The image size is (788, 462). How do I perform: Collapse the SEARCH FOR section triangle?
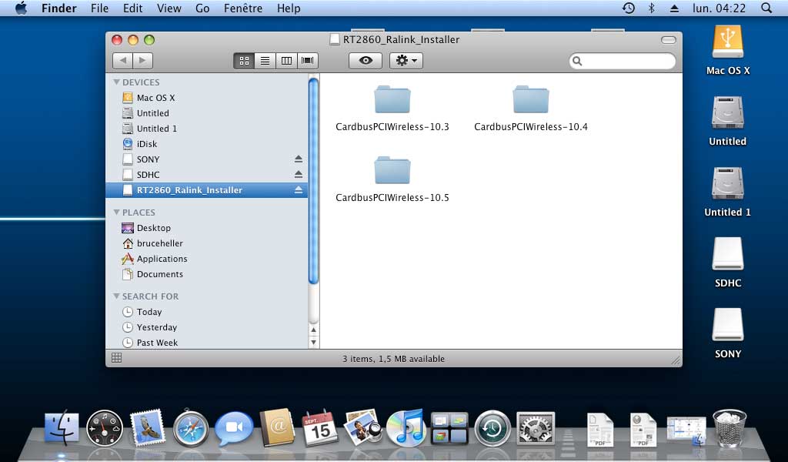tap(117, 296)
